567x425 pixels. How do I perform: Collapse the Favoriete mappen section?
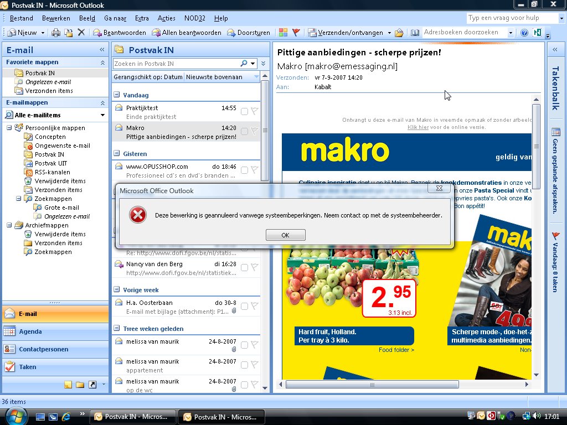point(102,63)
